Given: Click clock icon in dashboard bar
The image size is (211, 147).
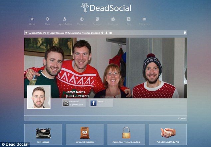Looking at the screenshot, I should click(x=103, y=33).
